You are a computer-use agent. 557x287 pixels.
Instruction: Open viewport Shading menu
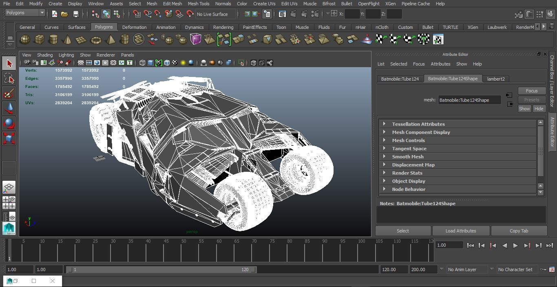click(45, 55)
